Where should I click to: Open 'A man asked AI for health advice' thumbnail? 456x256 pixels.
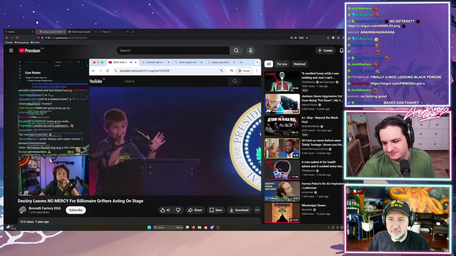[x=282, y=169]
